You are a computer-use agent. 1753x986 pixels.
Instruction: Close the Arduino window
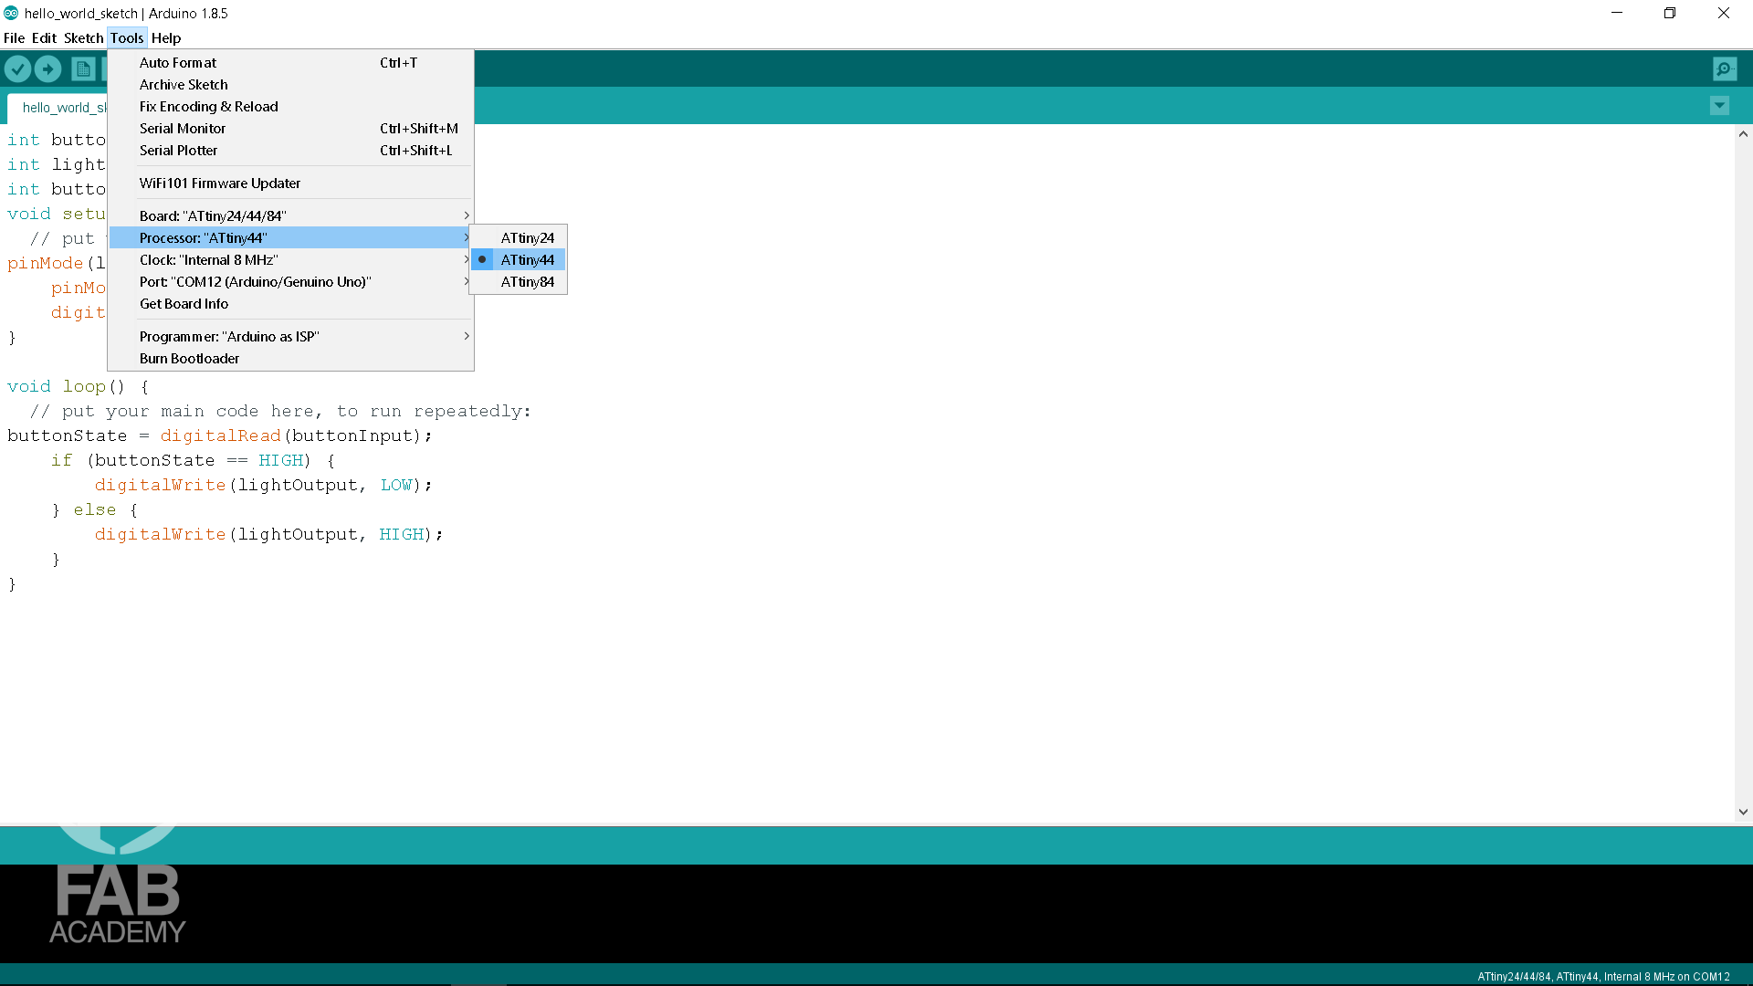pyautogui.click(x=1724, y=13)
